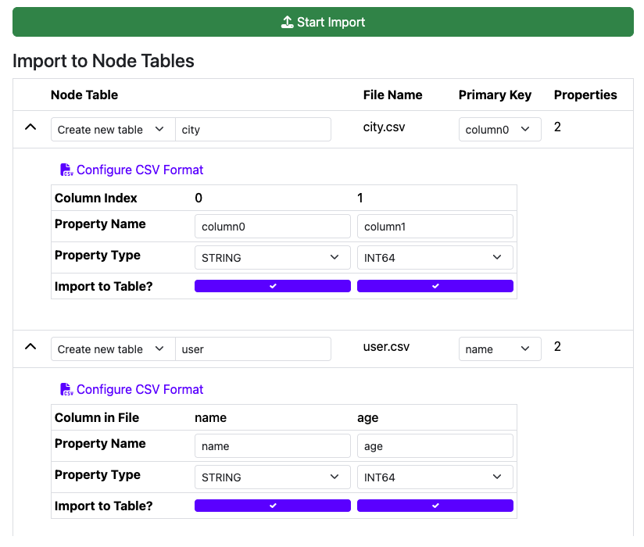Open city 'Create new table' dropdown
Viewport: 644px width, 547px height.
click(x=113, y=130)
